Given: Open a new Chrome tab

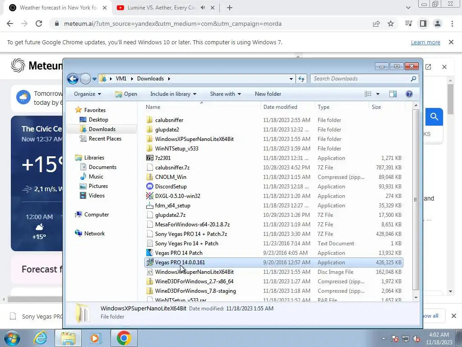Looking at the screenshot, I should pos(230,8).
